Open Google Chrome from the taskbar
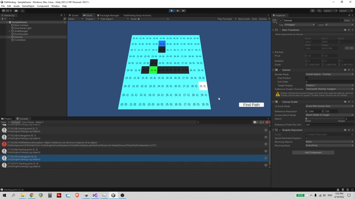Viewport: 355px width, 199px height. coord(32,195)
